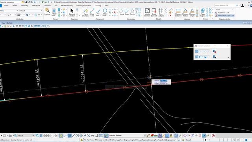Screen dimensions: 252x142
Task: Open the element template dropdown showing None
Action: coord(9,11)
